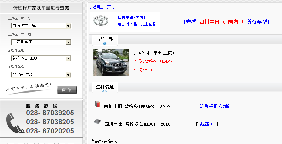Click the Toyota logo icon
Image resolution: width=282 pixels, height=144 pixels.
pyautogui.click(x=101, y=21)
